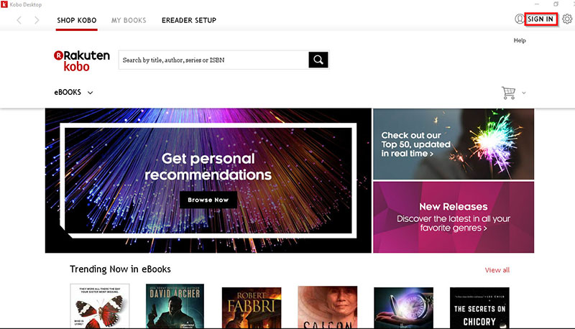Image resolution: width=575 pixels, height=329 pixels.
Task: Click the Kobo Desktop title bar icon
Action: pyautogui.click(x=5, y=4)
